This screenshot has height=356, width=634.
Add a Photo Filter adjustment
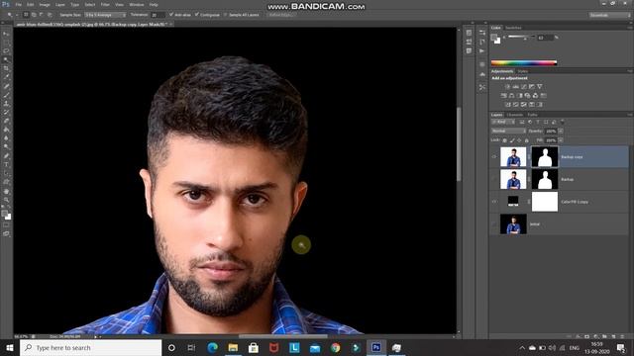[x=527, y=96]
